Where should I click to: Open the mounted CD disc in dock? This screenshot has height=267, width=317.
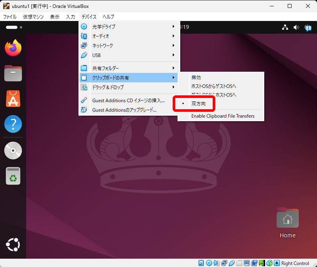13,151
